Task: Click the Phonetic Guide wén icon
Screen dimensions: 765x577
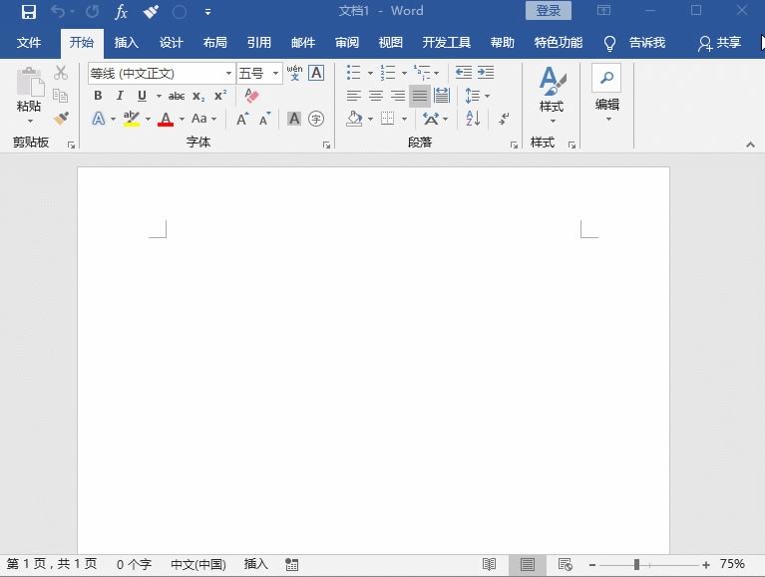Action: click(294, 73)
